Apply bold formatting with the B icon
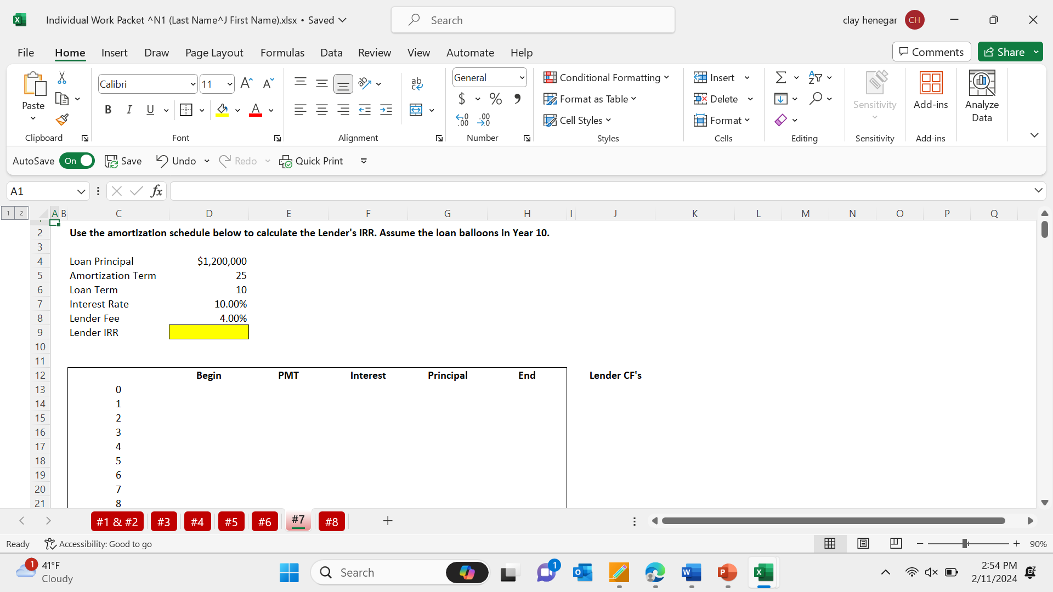Viewport: 1053px width, 592px height. point(108,110)
